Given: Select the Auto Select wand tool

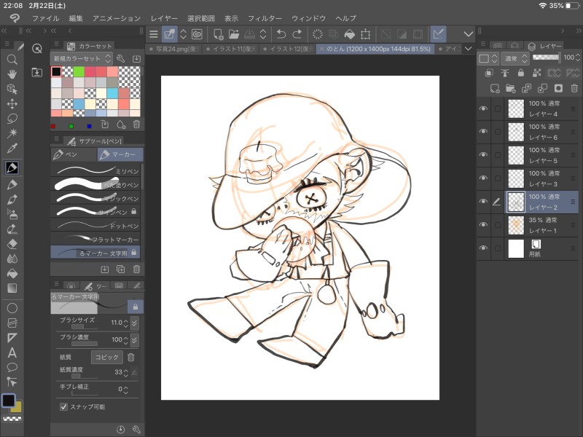Looking at the screenshot, I should pos(12,133).
